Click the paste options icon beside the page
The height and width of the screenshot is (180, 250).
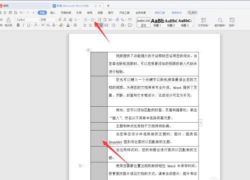[80, 166]
